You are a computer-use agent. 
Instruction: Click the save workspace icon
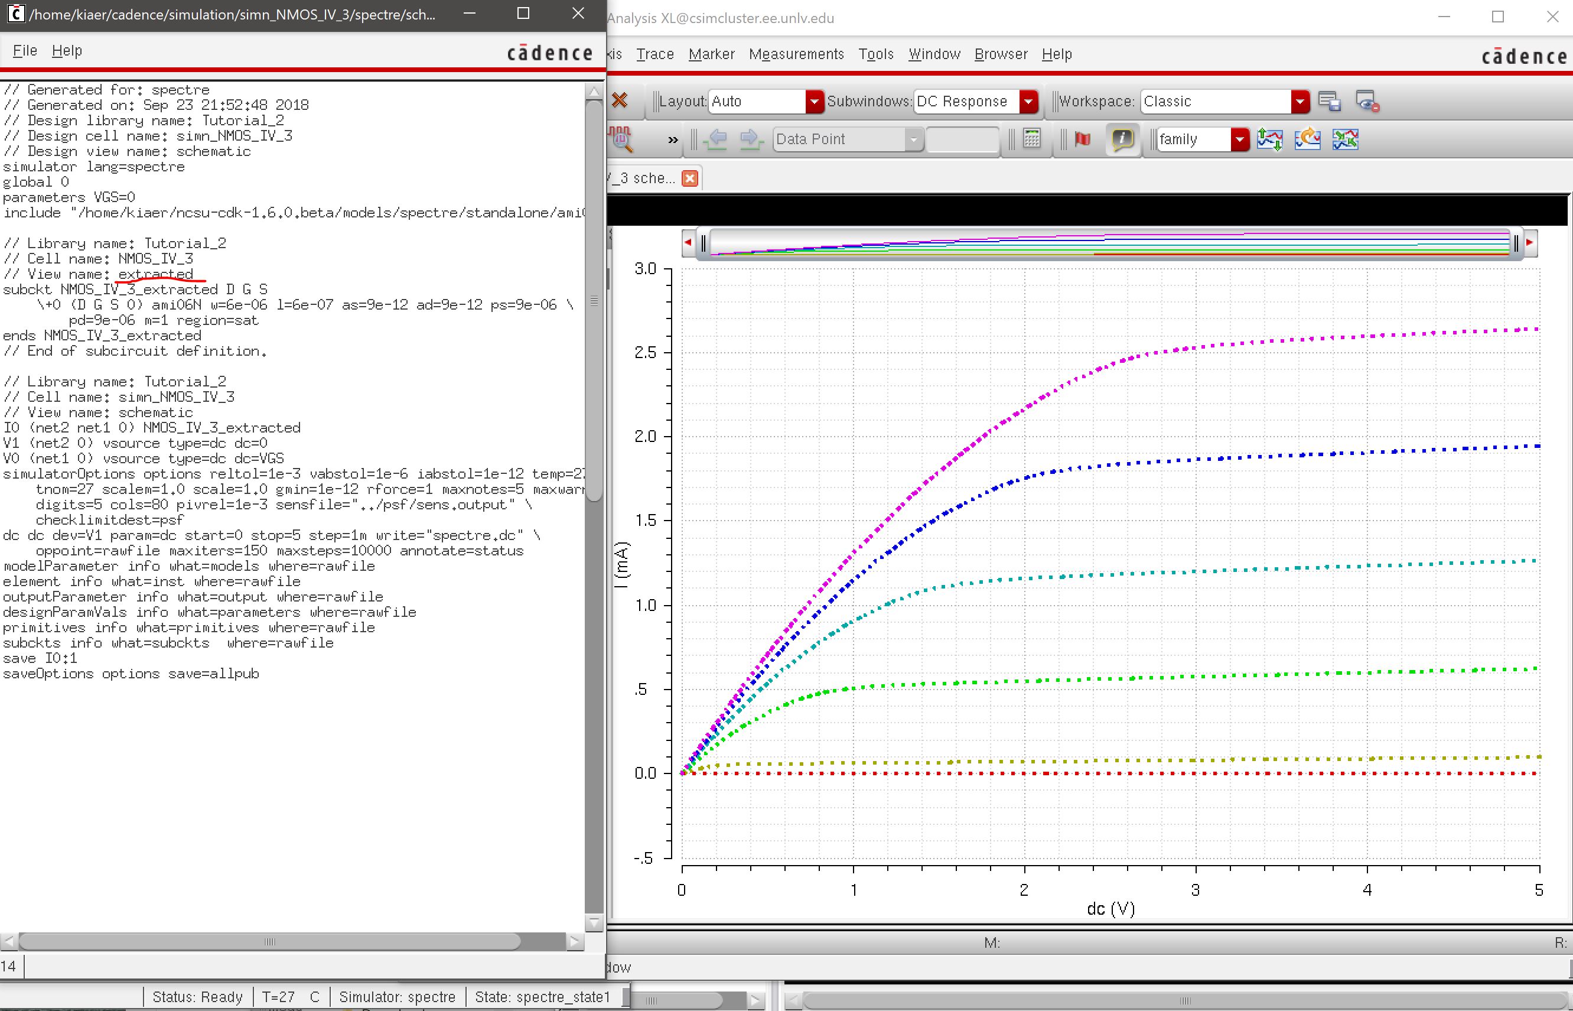click(1330, 101)
